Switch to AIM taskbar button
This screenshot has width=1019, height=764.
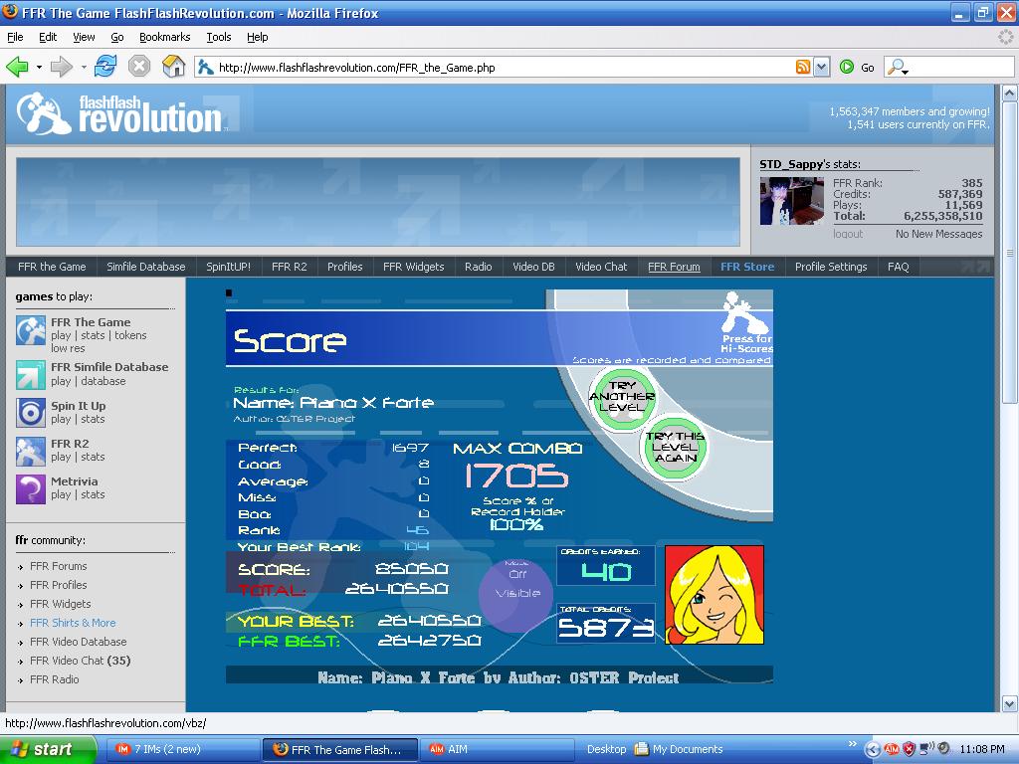click(x=498, y=749)
